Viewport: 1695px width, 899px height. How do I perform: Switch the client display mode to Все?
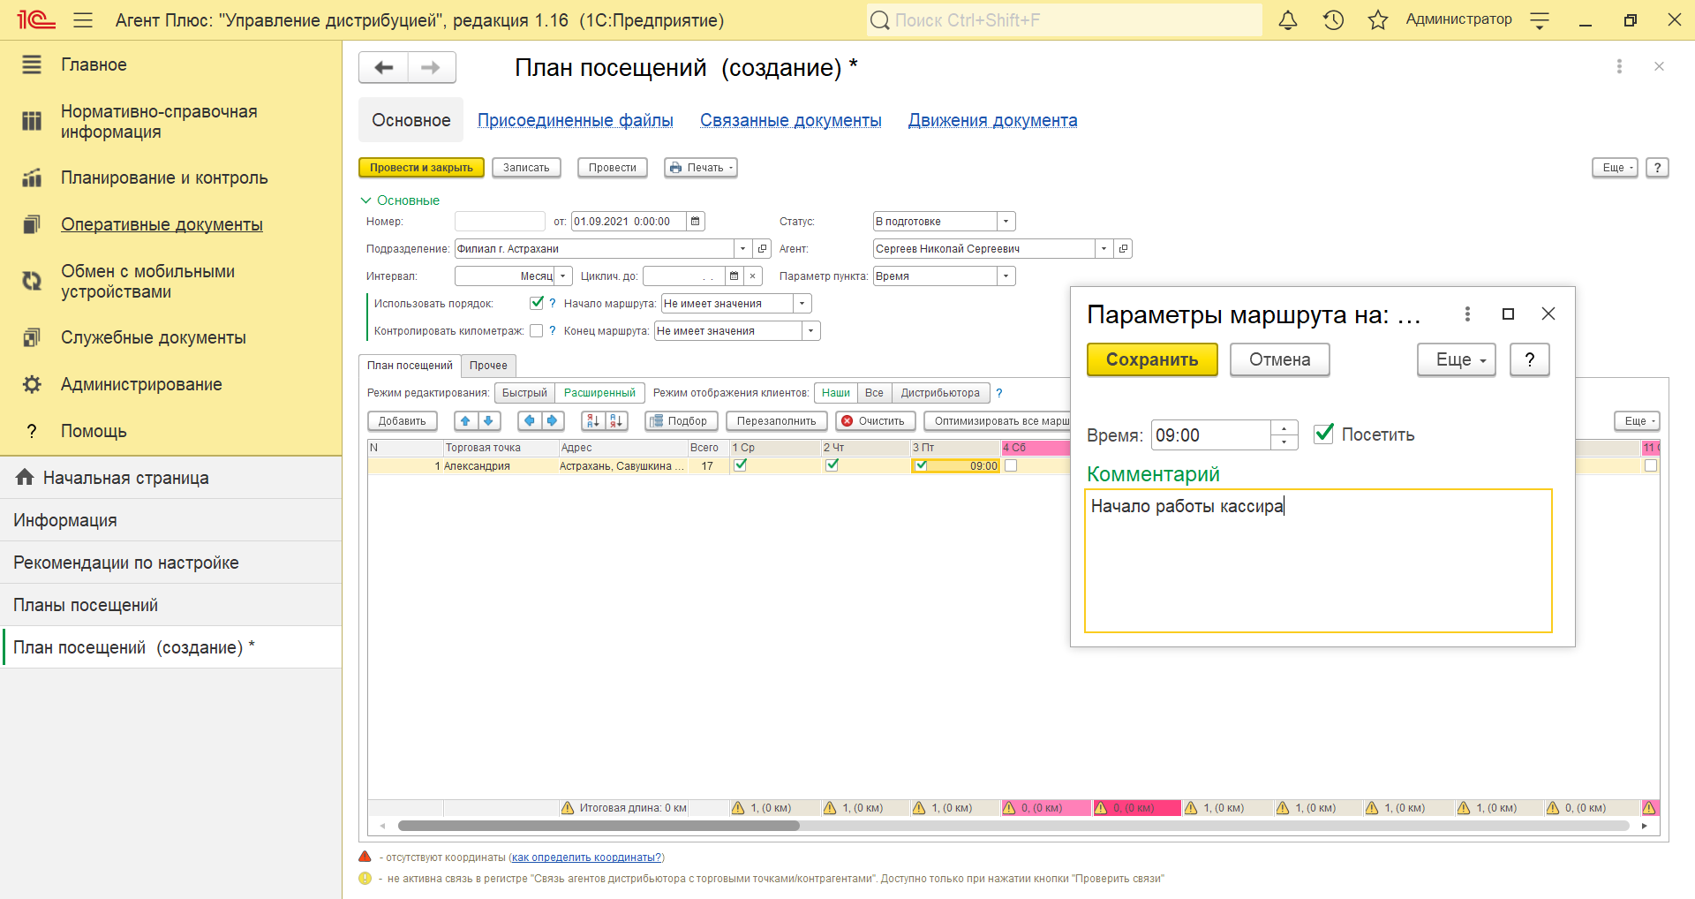pos(874,393)
